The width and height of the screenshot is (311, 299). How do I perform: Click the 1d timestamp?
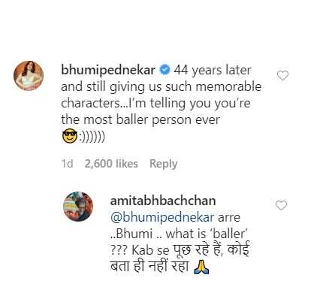(68, 164)
